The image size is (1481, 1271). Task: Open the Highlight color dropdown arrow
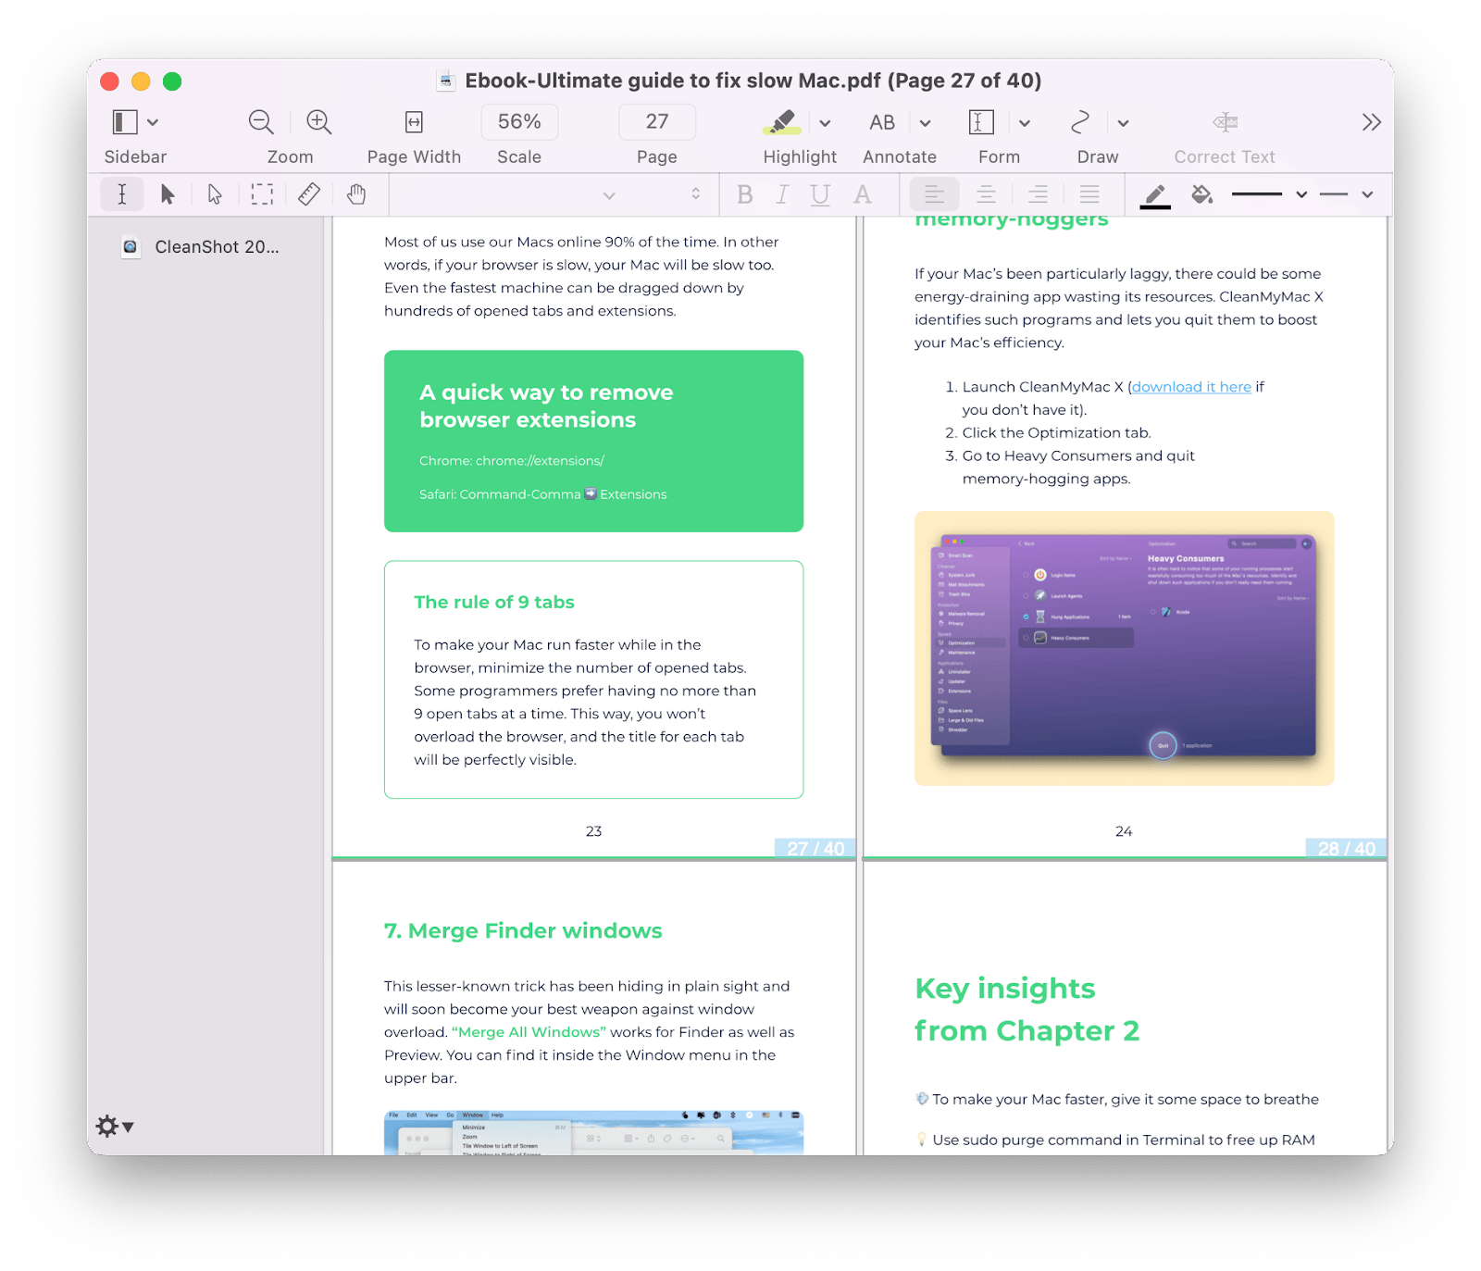(825, 123)
